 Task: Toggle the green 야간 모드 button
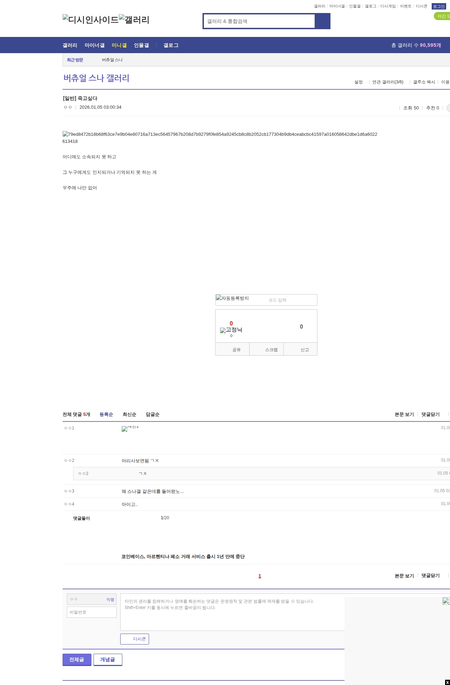pyautogui.click(x=442, y=16)
